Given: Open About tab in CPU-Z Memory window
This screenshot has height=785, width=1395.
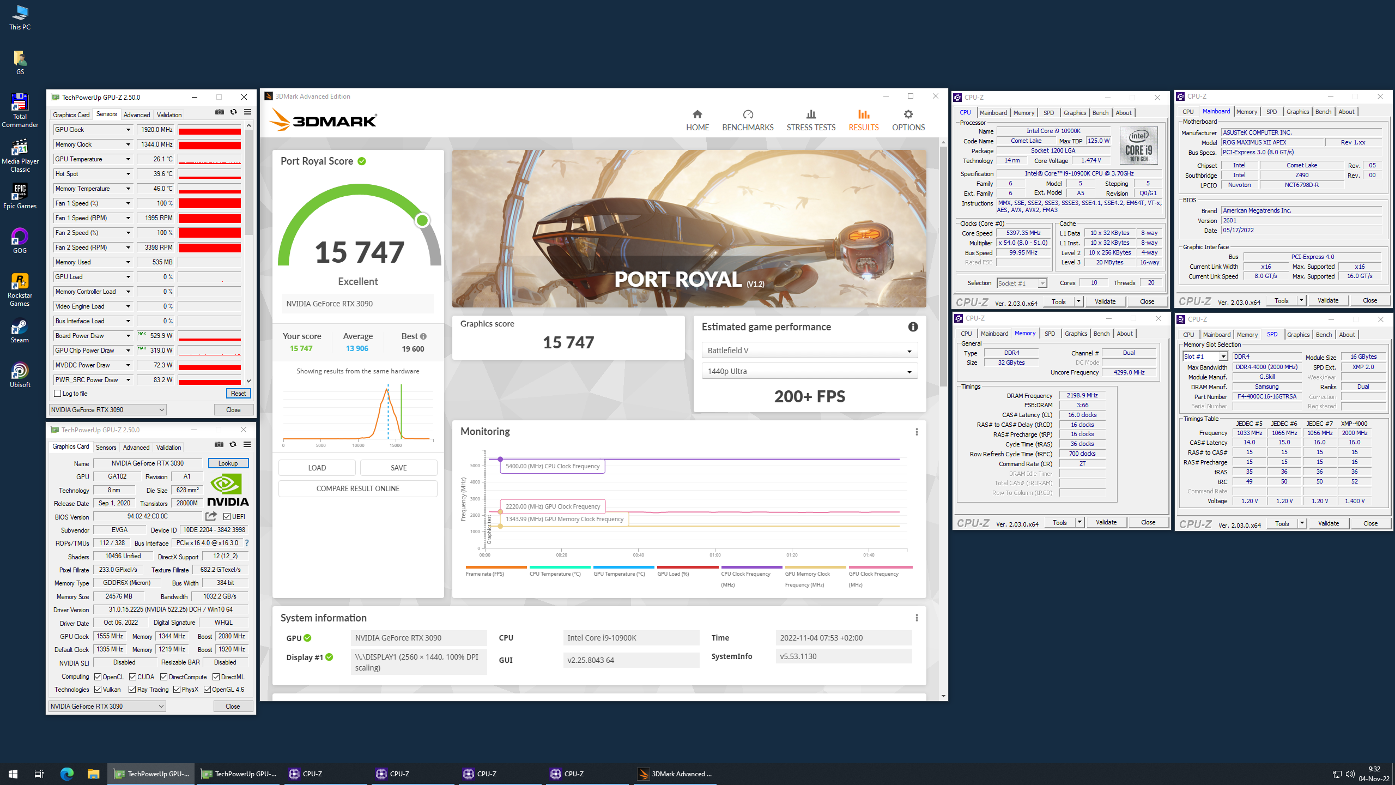Looking at the screenshot, I should [x=1124, y=334].
